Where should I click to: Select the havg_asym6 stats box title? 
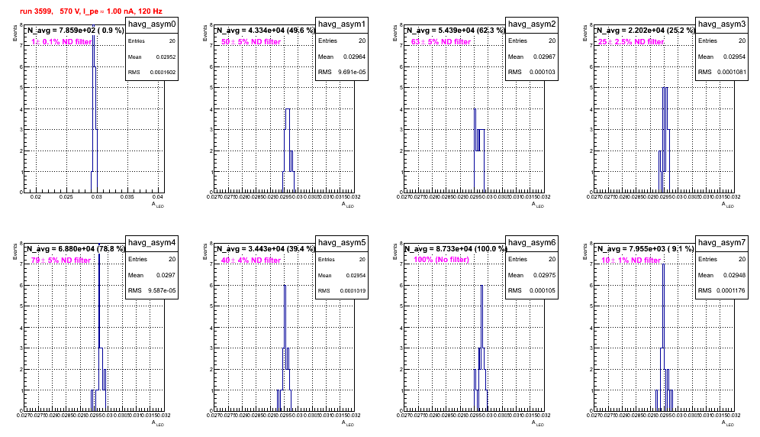532,243
